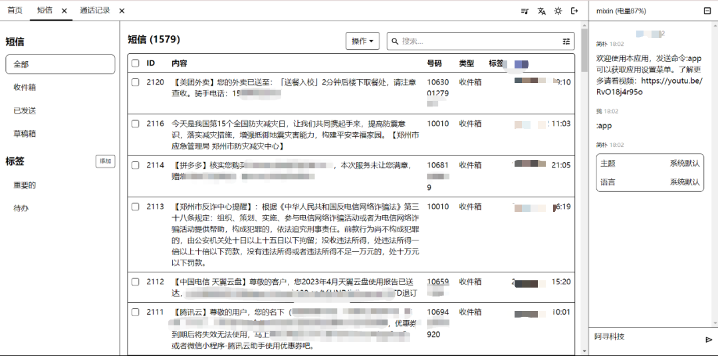Click the message list vertical scrollbar
This screenshot has width=718, height=356.
tap(584, 50)
